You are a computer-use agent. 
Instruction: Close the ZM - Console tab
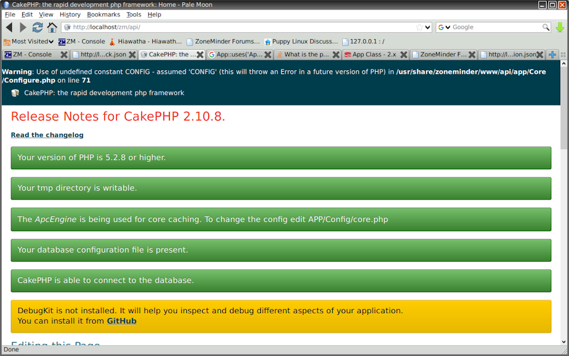pyautogui.click(x=64, y=54)
